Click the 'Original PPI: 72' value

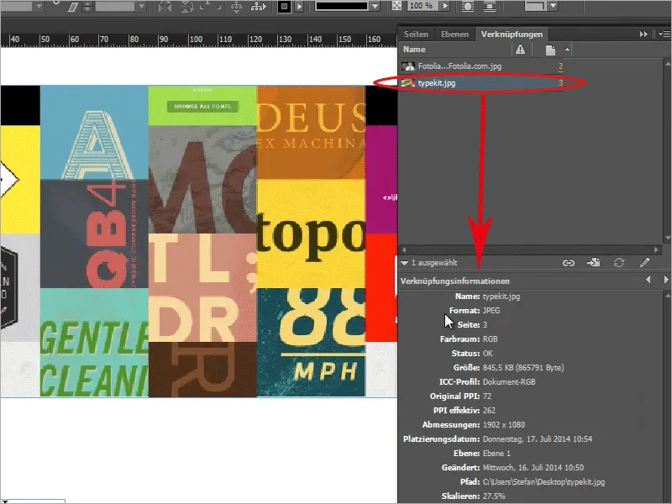pos(487,396)
